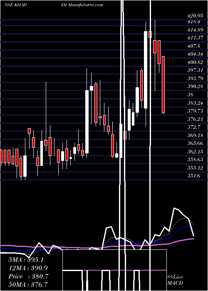The image size is (208, 291).
Task: Click the 358.63 price axis label
Action: tap(195, 160)
